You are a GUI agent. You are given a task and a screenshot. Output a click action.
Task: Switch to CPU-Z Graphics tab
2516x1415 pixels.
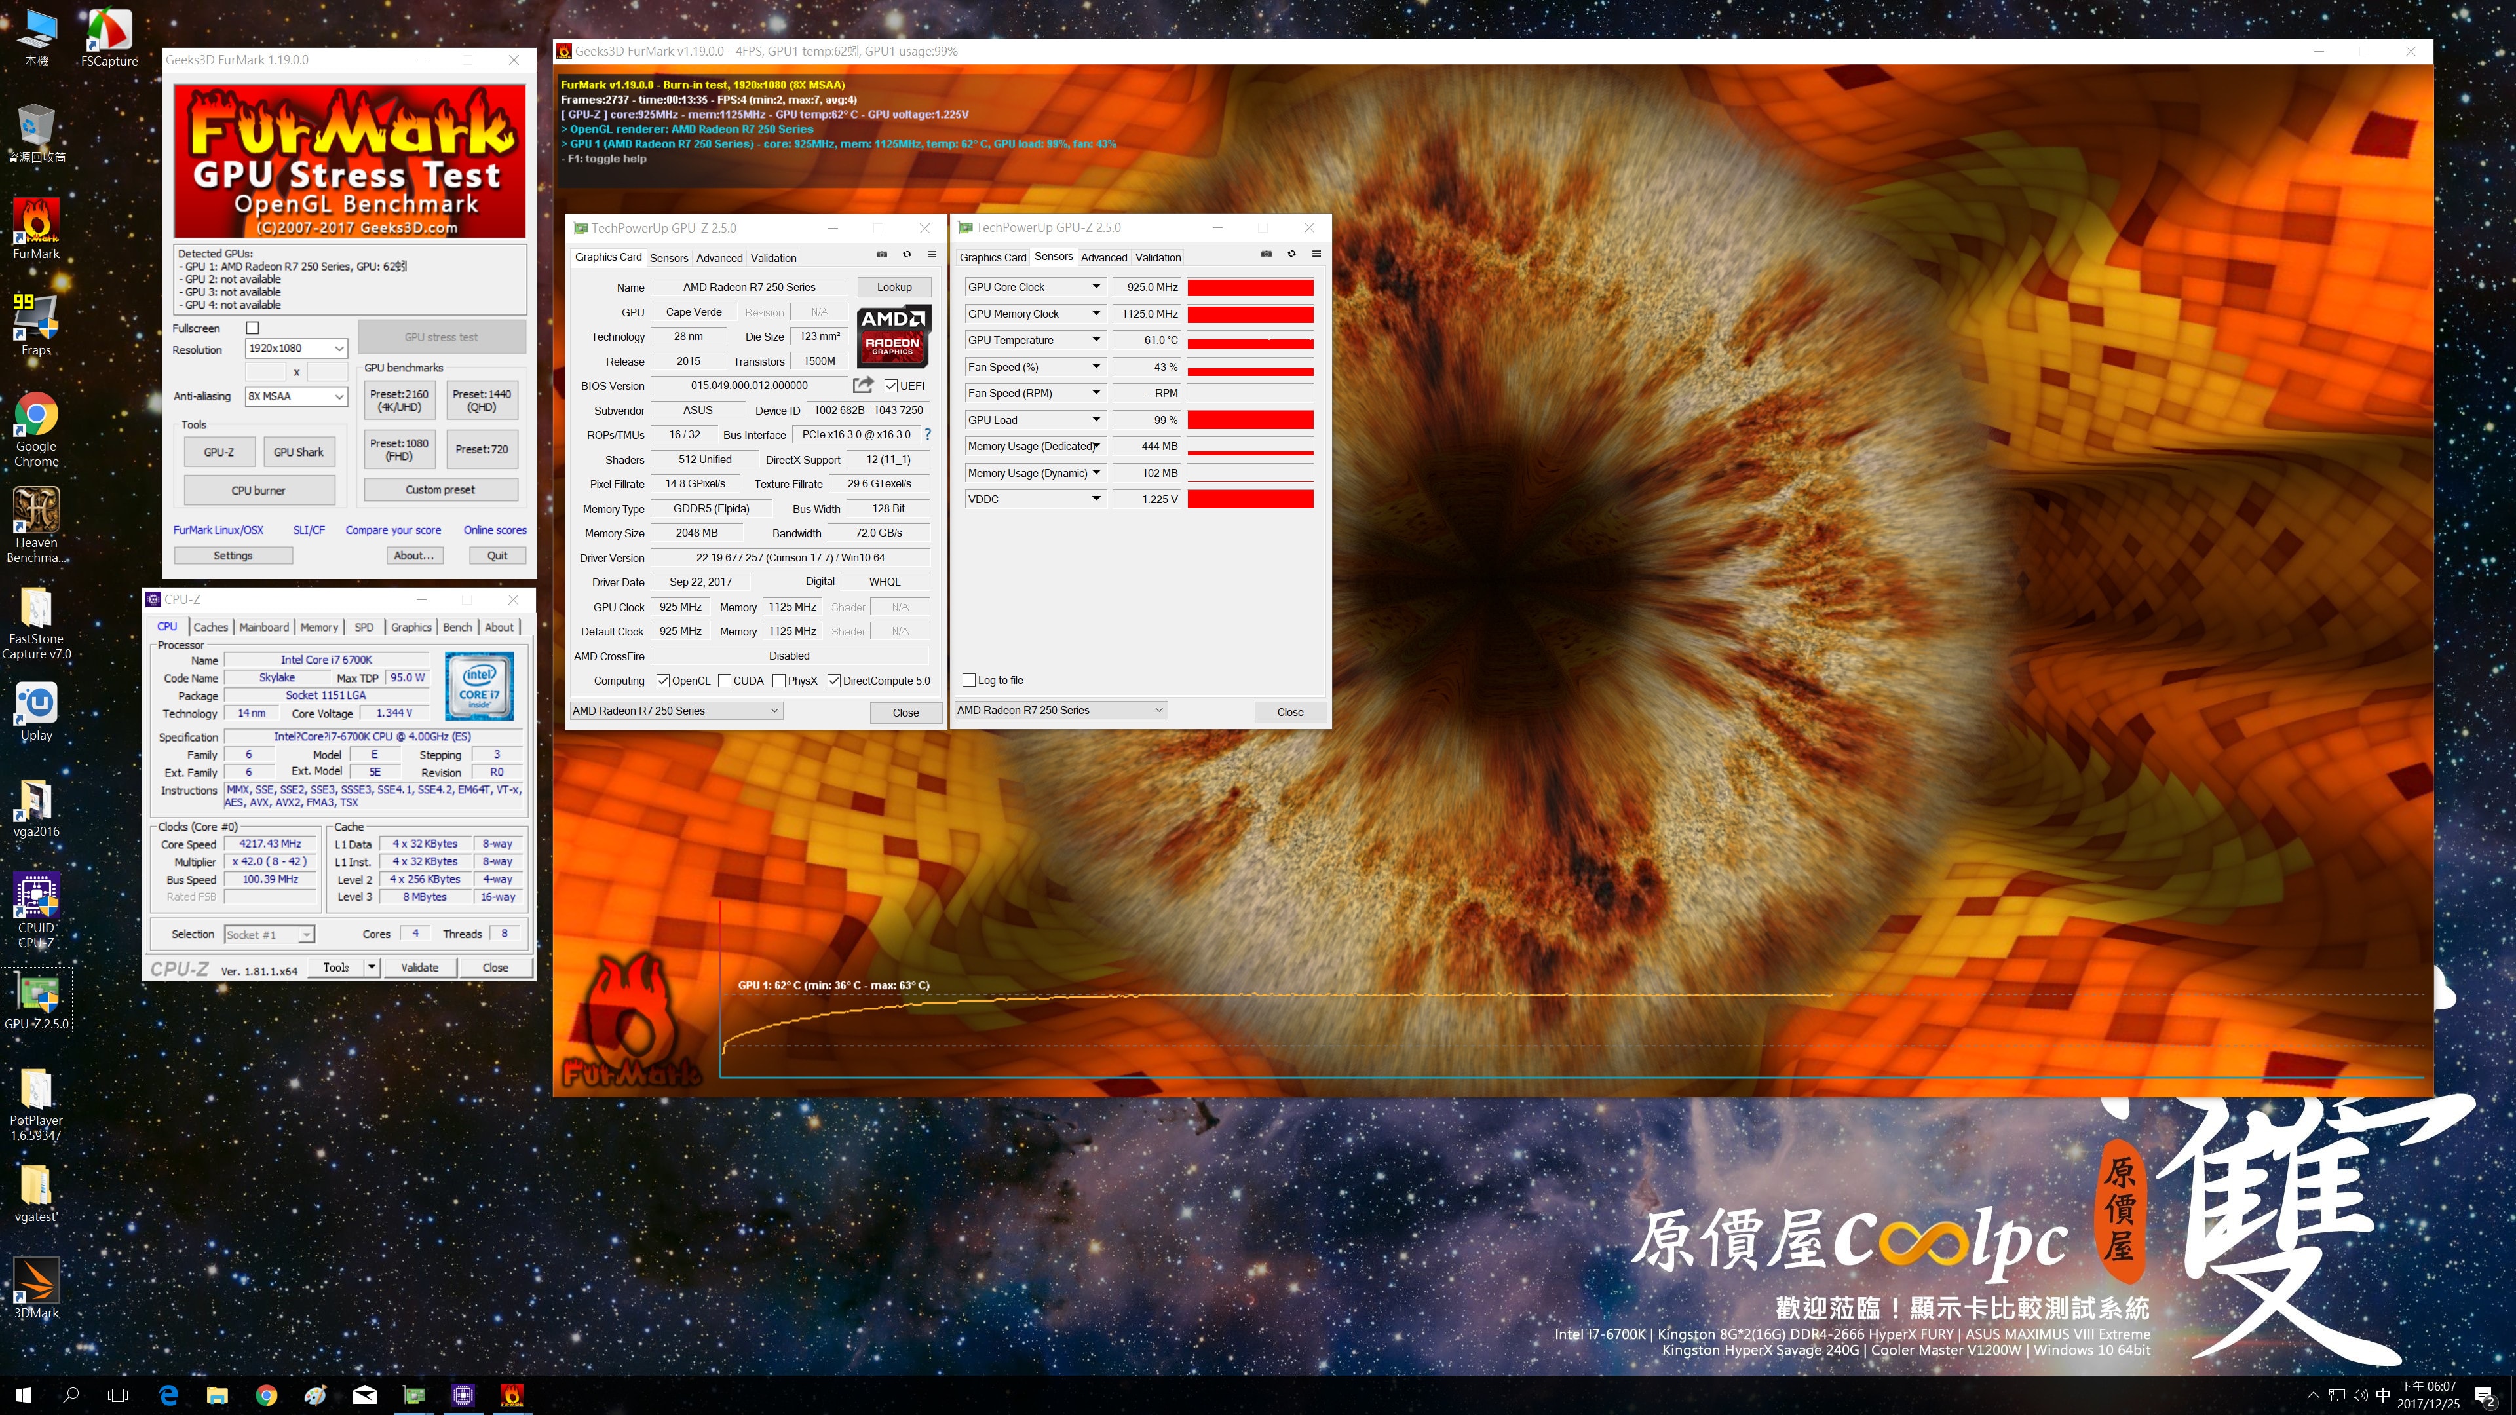[x=411, y=627]
